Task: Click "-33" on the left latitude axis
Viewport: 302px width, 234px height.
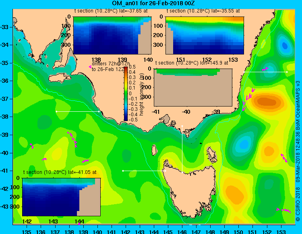Action: coord(4,27)
